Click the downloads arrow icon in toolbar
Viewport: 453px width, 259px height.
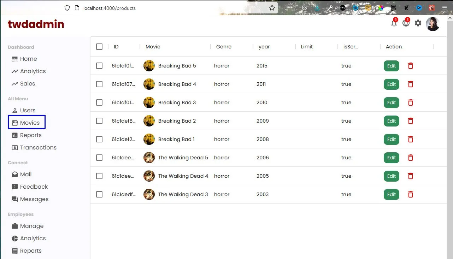317,8
